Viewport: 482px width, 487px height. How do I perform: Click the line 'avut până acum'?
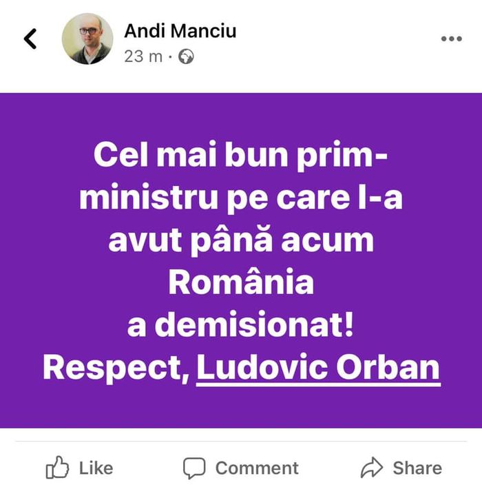coord(241,241)
